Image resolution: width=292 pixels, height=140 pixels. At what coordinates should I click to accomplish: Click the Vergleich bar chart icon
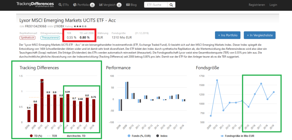click(101, 5)
